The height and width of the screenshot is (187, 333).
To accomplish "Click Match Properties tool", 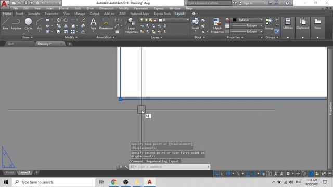I will coord(217,25).
